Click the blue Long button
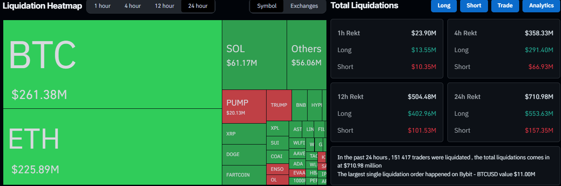Image resolution: width=561 pixels, height=186 pixels. coord(444,6)
